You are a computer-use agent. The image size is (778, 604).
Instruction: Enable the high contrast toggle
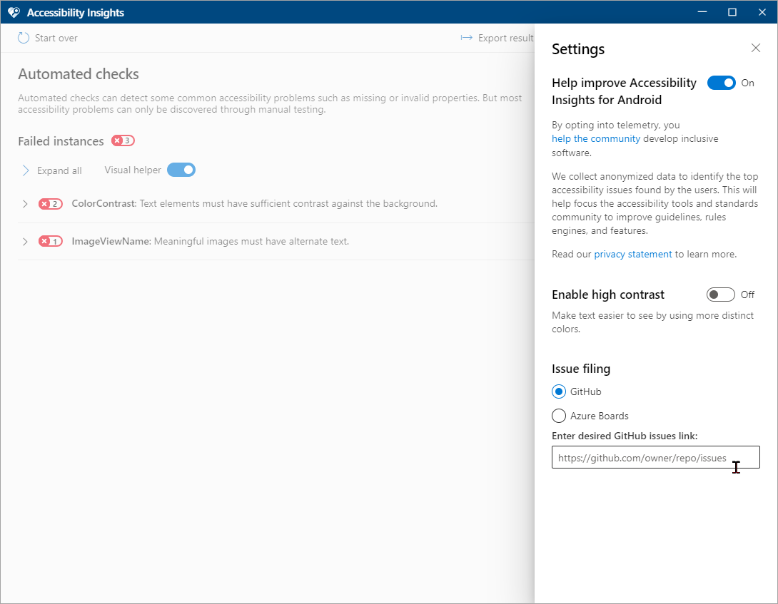coord(720,295)
